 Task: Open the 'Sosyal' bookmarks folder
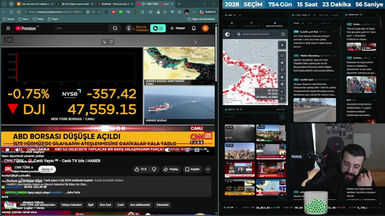click(x=9, y=19)
